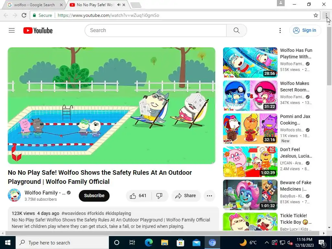The width and height of the screenshot is (332, 249).
Task: Bookmark this page with star icon
Action: click(x=316, y=15)
